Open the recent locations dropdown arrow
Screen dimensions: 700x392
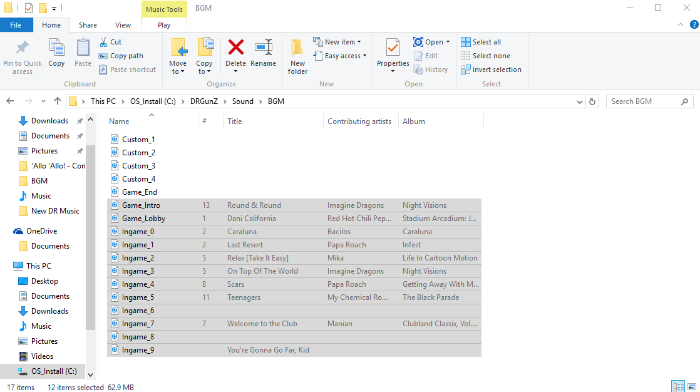(x=43, y=101)
